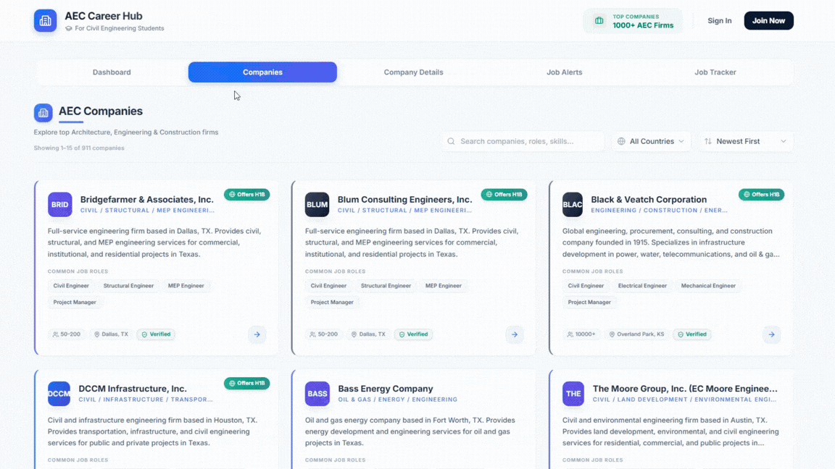
Task: Click the magnifier icon in search box
Action: pyautogui.click(x=451, y=141)
